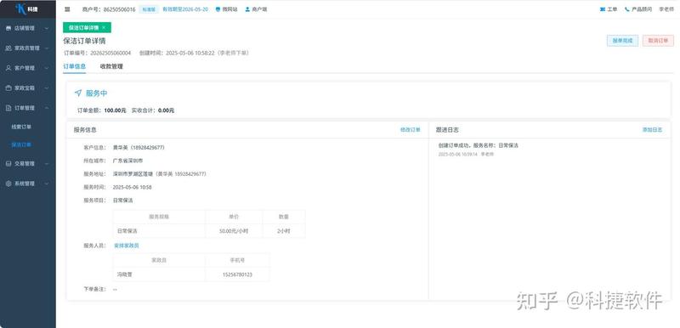The width and height of the screenshot is (680, 328).
Task: Collapse the 订单管理 menu chevron
Action: pyautogui.click(x=47, y=108)
